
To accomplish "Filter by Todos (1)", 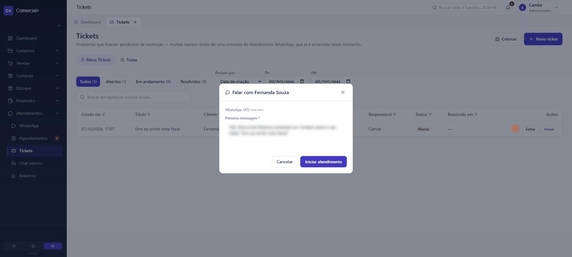I will click(88, 82).
